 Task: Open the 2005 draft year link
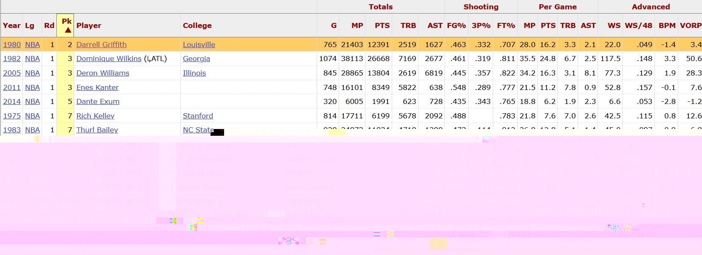click(12, 73)
